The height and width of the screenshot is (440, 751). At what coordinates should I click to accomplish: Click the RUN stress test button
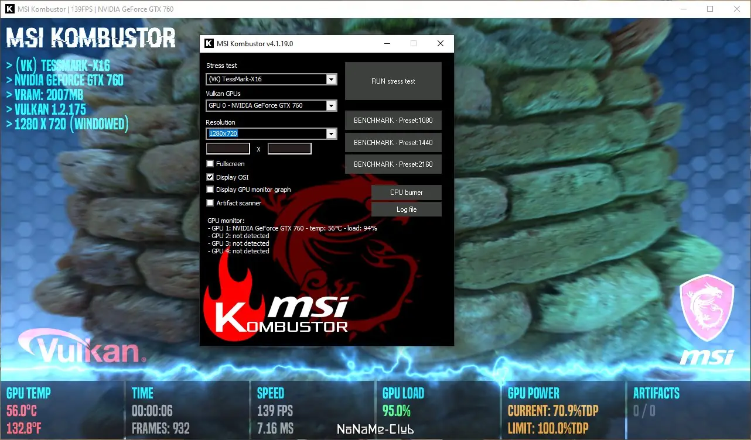(x=393, y=81)
